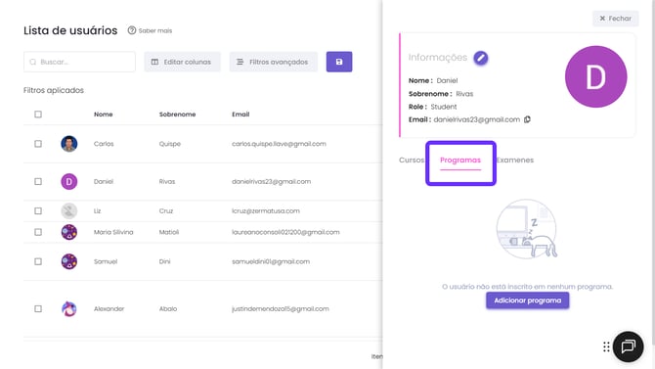Click the Email column header
The height and width of the screenshot is (369, 655).
(x=240, y=115)
